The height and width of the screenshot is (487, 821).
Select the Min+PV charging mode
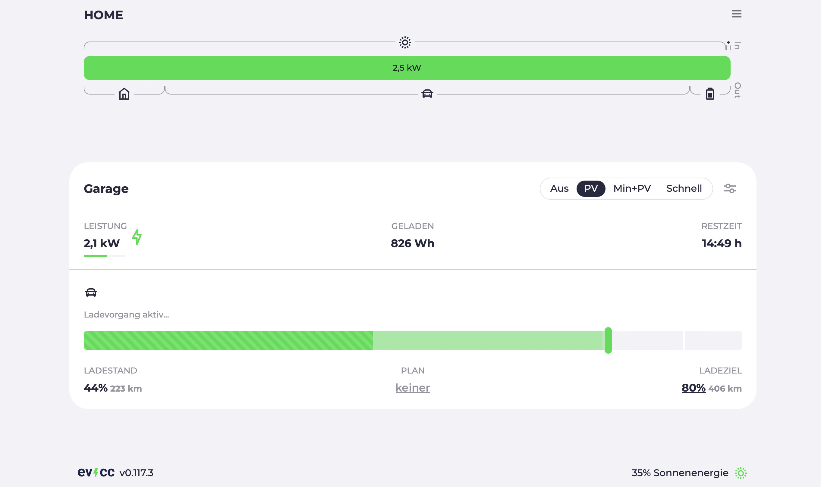coord(632,188)
